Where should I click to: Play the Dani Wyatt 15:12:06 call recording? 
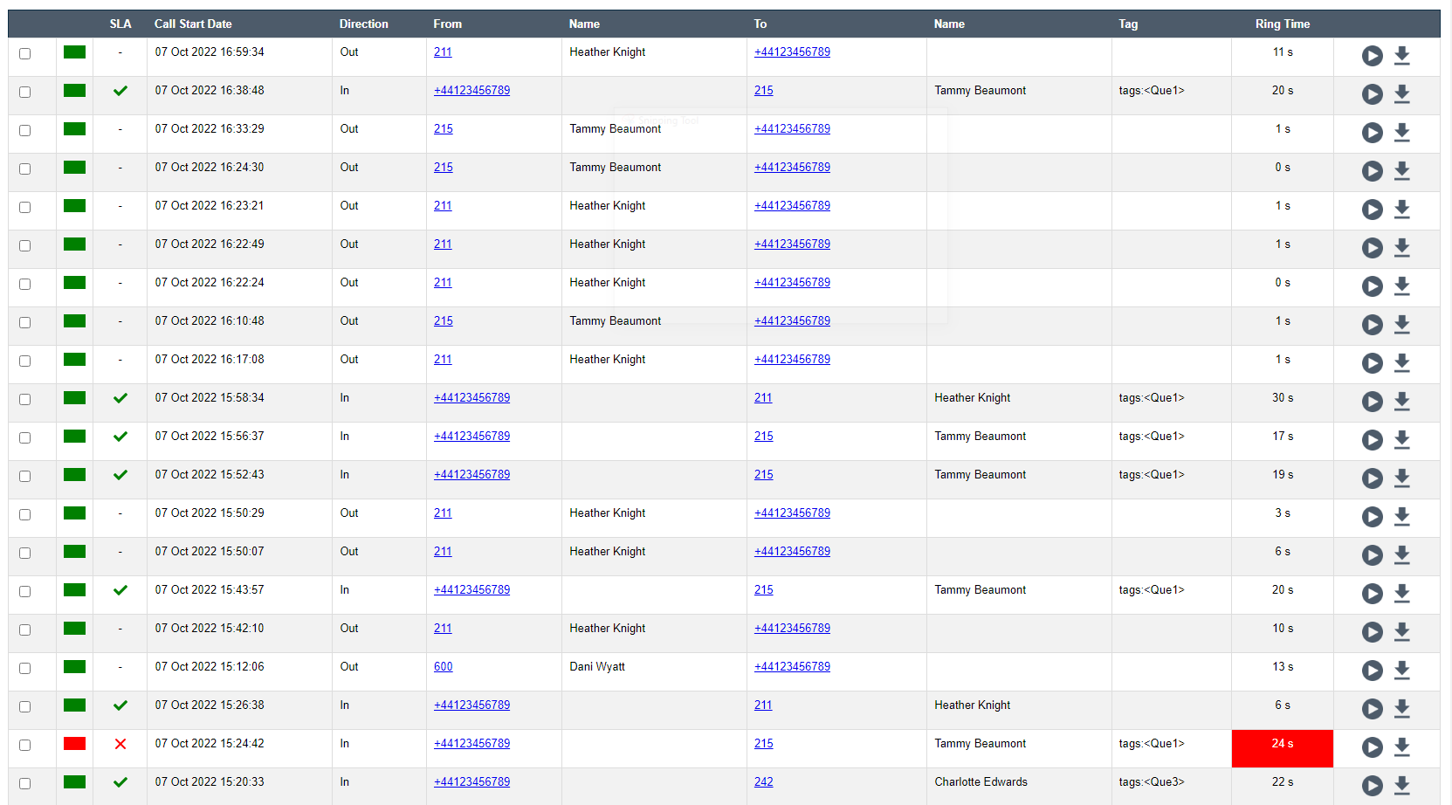tap(1372, 671)
